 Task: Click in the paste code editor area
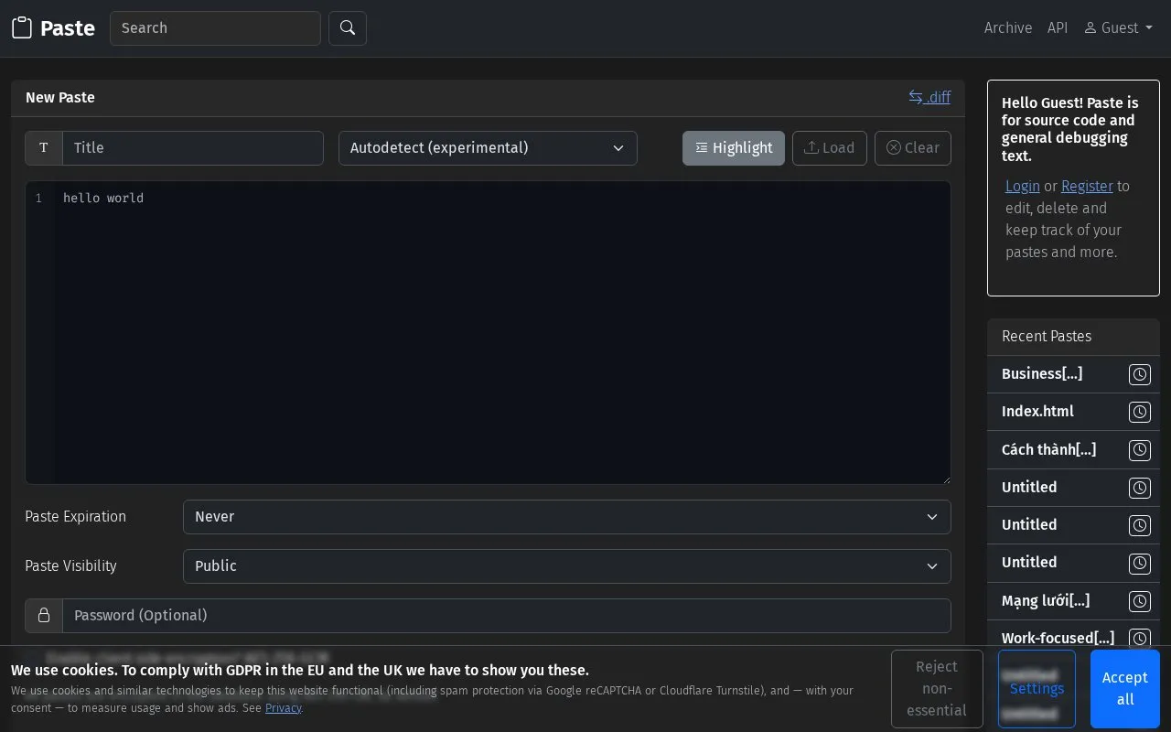tap(488, 333)
